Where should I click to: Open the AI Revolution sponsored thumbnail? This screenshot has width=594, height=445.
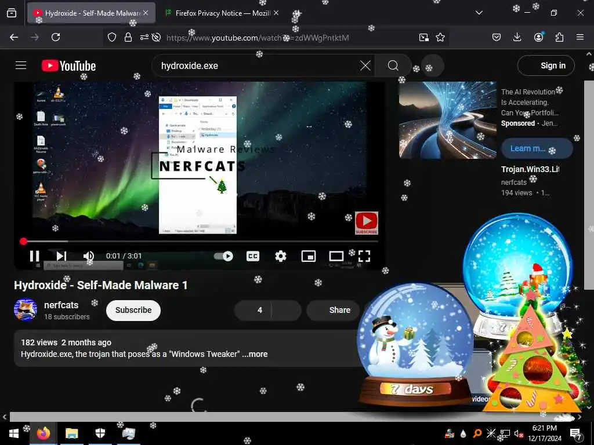[448, 120]
